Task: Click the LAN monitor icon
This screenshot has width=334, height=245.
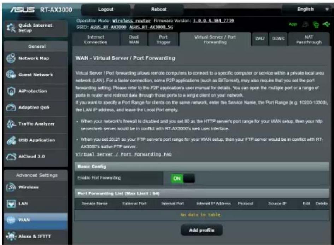Action: tap(11, 204)
